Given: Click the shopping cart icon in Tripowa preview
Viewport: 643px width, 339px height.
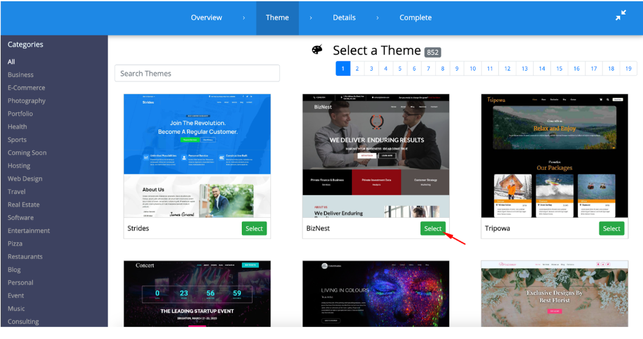Looking at the screenshot, I should coord(601,100).
